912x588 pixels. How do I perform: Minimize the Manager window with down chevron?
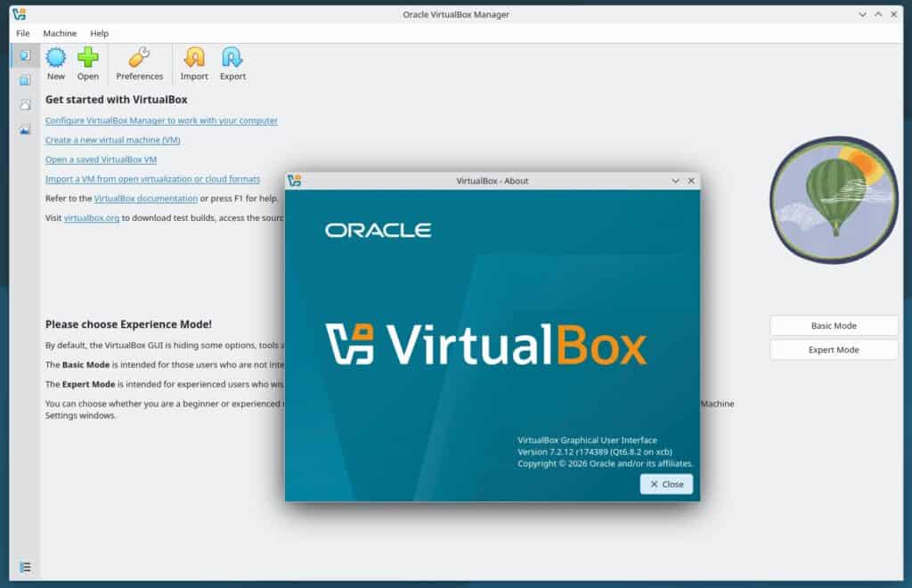click(862, 14)
